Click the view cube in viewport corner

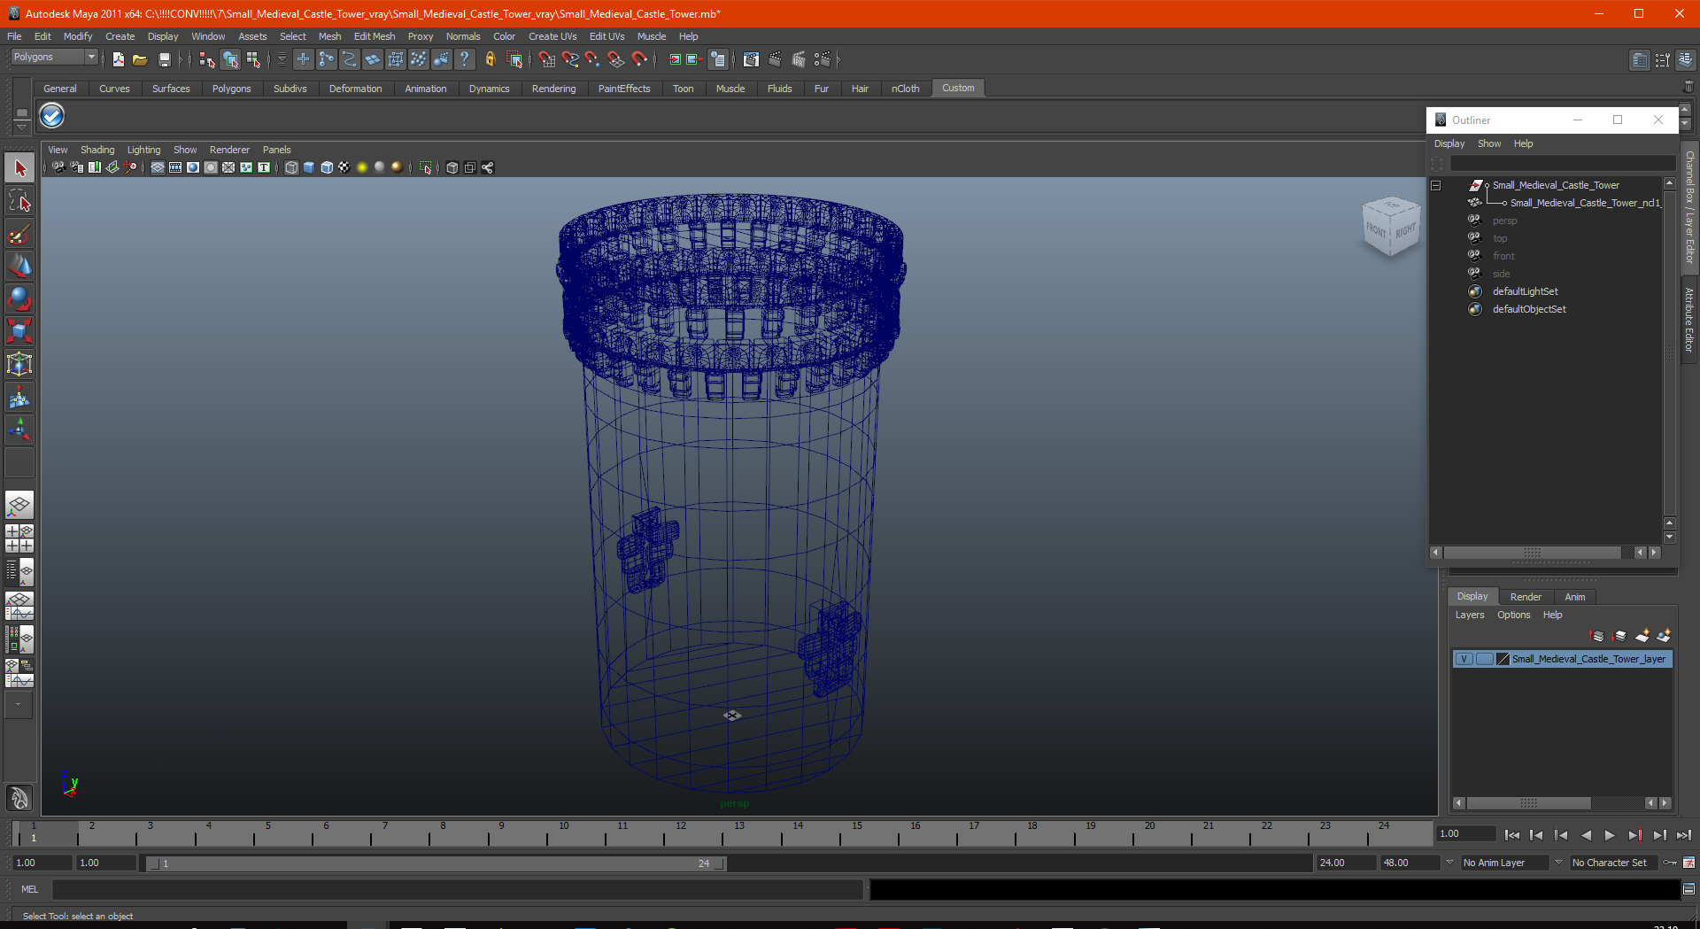(x=1391, y=226)
